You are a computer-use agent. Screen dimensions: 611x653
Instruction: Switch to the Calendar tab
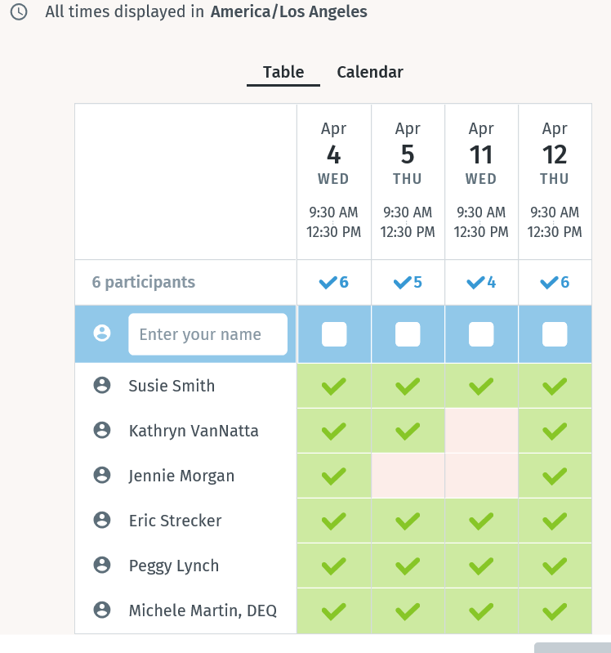[x=370, y=72]
